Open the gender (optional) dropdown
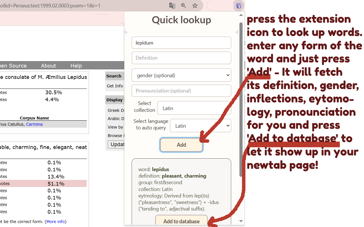Viewport: 364px width, 227px height. pos(181,75)
